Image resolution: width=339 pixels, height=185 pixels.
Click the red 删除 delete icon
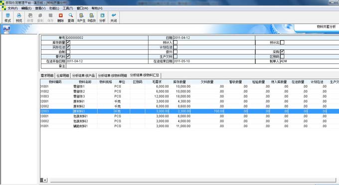coord(60,17)
